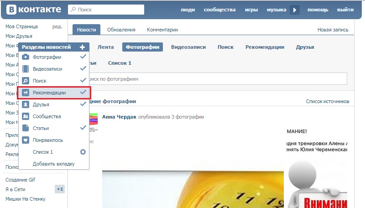
Task: Click игры in the top navigation
Action: click(x=251, y=10)
